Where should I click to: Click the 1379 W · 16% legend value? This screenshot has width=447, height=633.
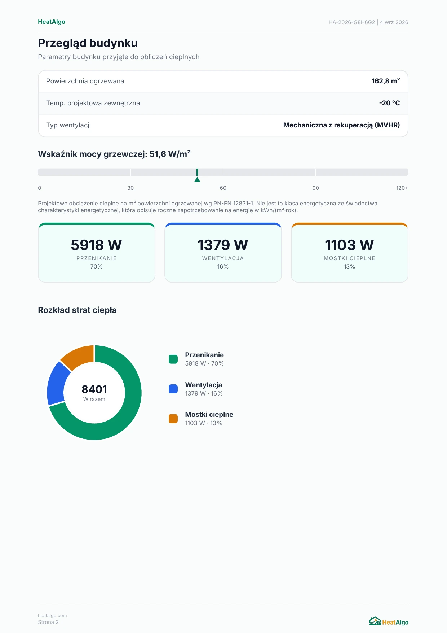(x=204, y=394)
